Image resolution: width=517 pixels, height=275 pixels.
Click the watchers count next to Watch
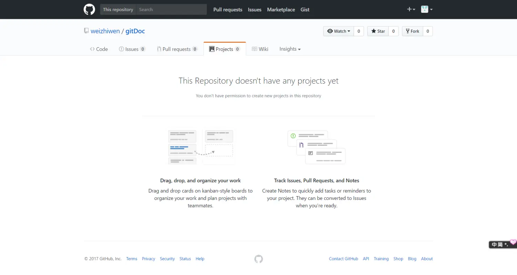[358, 31]
